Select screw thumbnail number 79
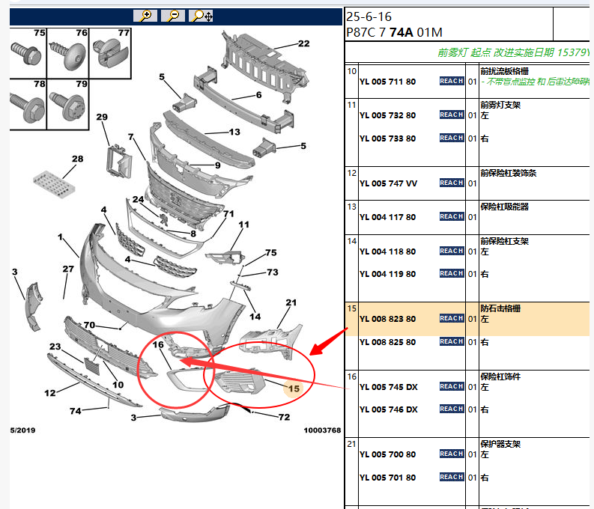The image size is (594, 509). (68, 105)
